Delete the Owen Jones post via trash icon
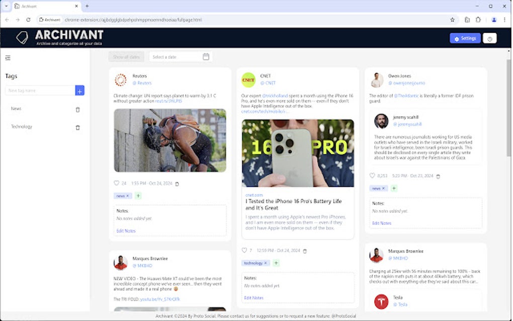This screenshot has width=513, height=321. pos(438,177)
